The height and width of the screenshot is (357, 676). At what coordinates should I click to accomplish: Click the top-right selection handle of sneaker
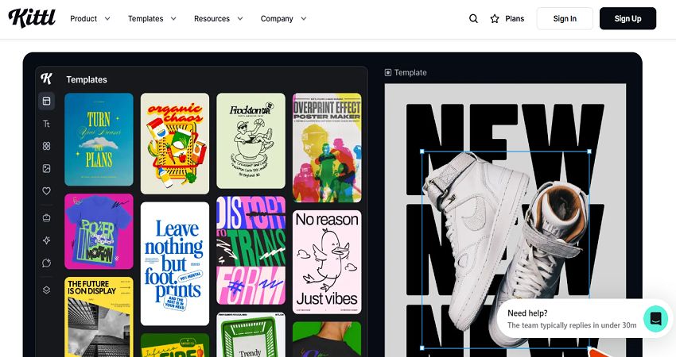tap(589, 152)
